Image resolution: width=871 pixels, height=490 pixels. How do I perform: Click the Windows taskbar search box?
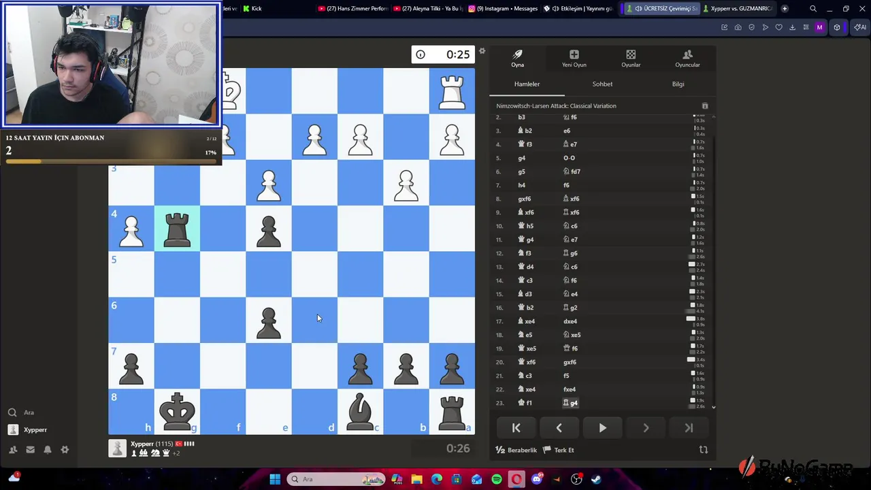tap(336, 479)
